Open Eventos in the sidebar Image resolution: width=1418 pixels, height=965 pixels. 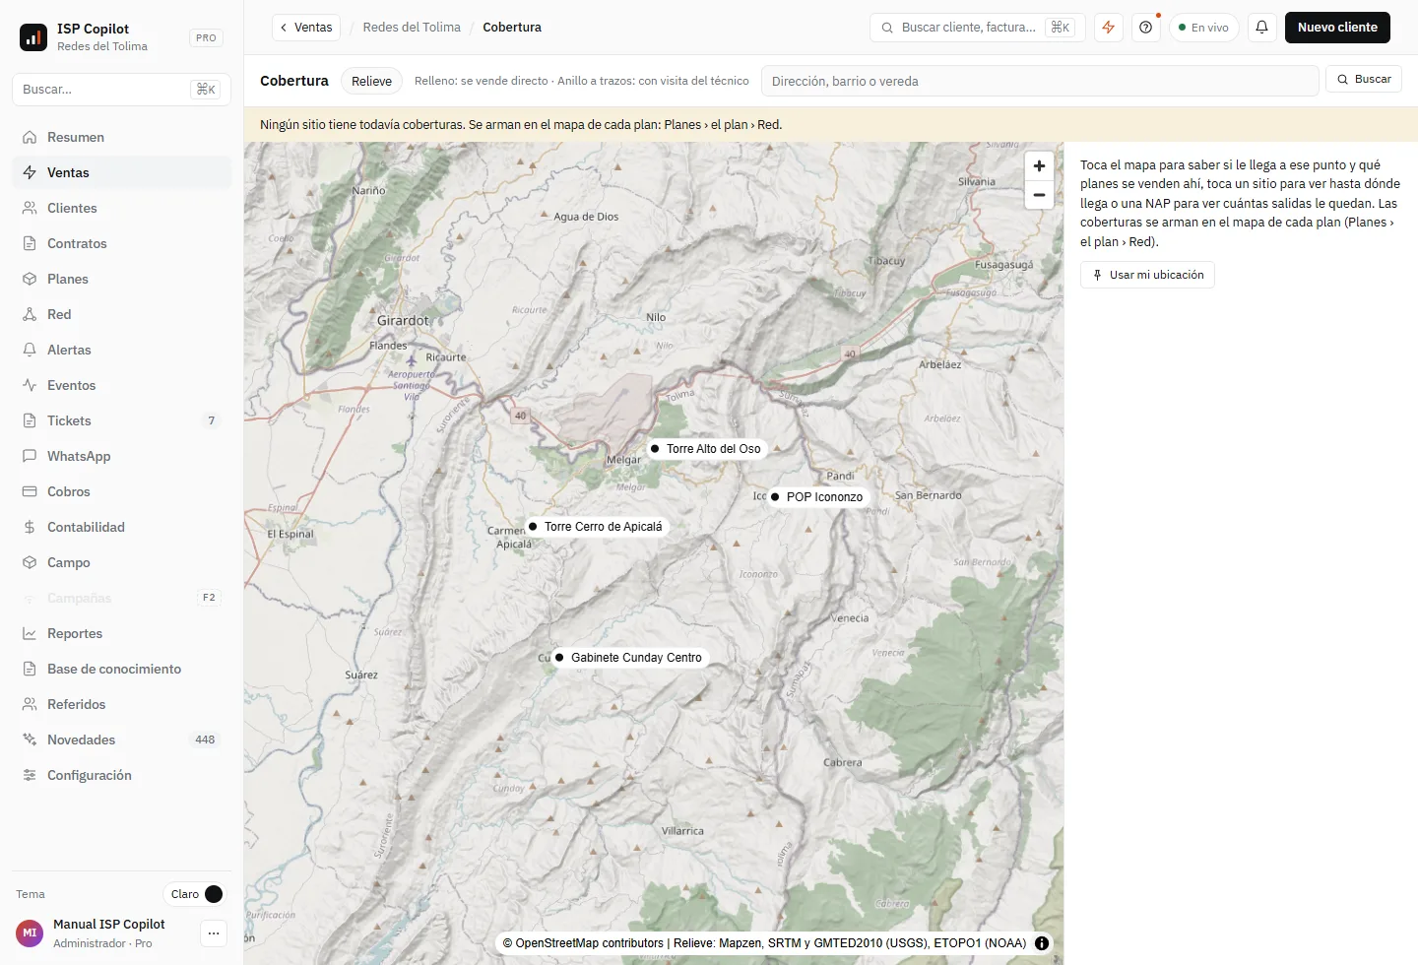122,385
